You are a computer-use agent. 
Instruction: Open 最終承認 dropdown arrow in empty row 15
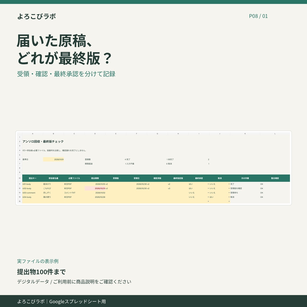click(208, 201)
